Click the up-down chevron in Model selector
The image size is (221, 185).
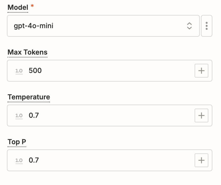(189, 26)
